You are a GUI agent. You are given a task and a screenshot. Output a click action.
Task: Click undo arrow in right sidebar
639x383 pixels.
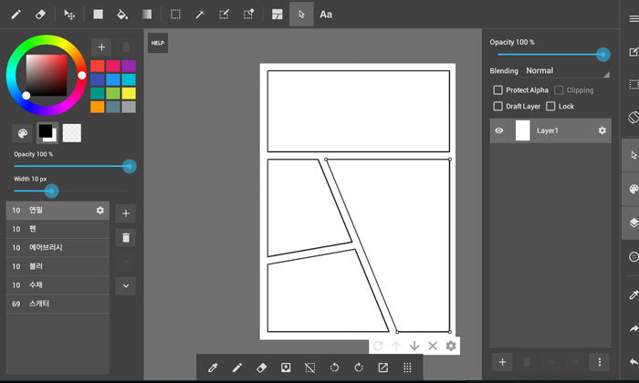(634, 362)
